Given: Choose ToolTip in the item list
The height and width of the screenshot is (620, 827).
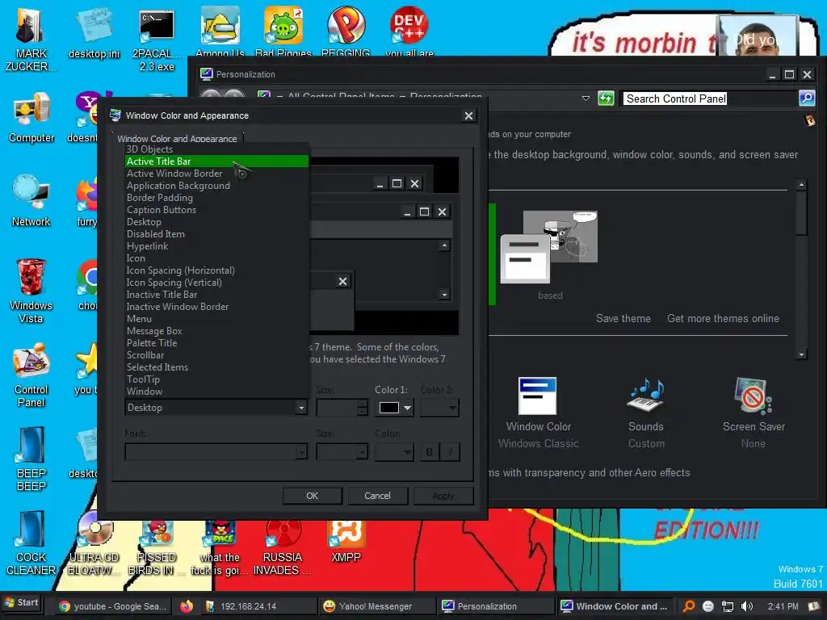Looking at the screenshot, I should (216, 379).
